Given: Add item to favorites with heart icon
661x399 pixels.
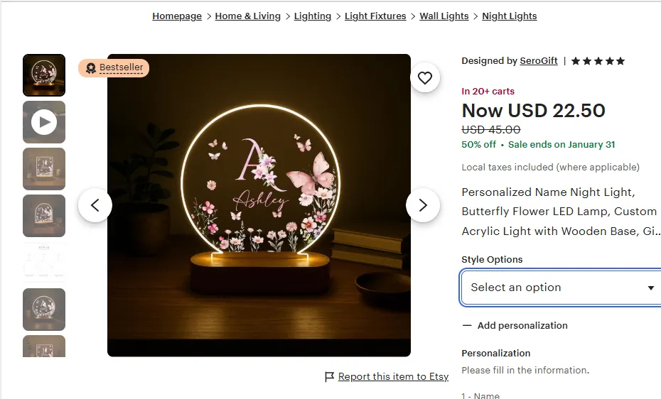Looking at the screenshot, I should [424, 78].
